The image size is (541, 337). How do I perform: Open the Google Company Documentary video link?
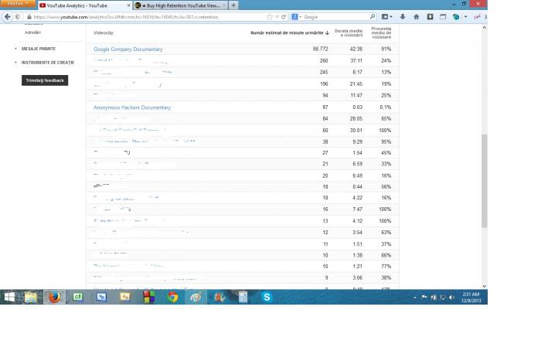point(128,49)
